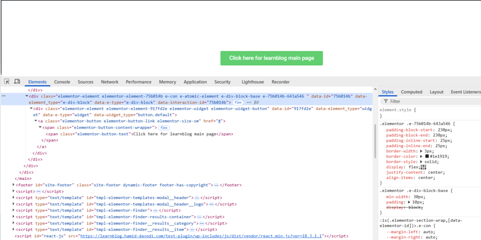Open the Recorder tab
The image size is (481, 240).
click(281, 82)
